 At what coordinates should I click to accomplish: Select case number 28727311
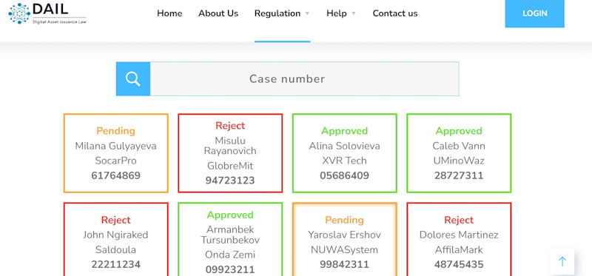[x=459, y=176]
